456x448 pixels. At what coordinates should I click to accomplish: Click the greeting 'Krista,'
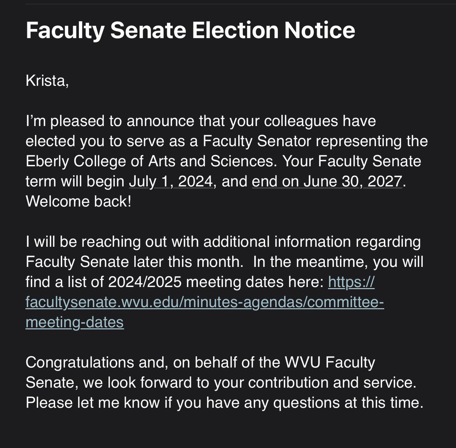click(x=47, y=81)
